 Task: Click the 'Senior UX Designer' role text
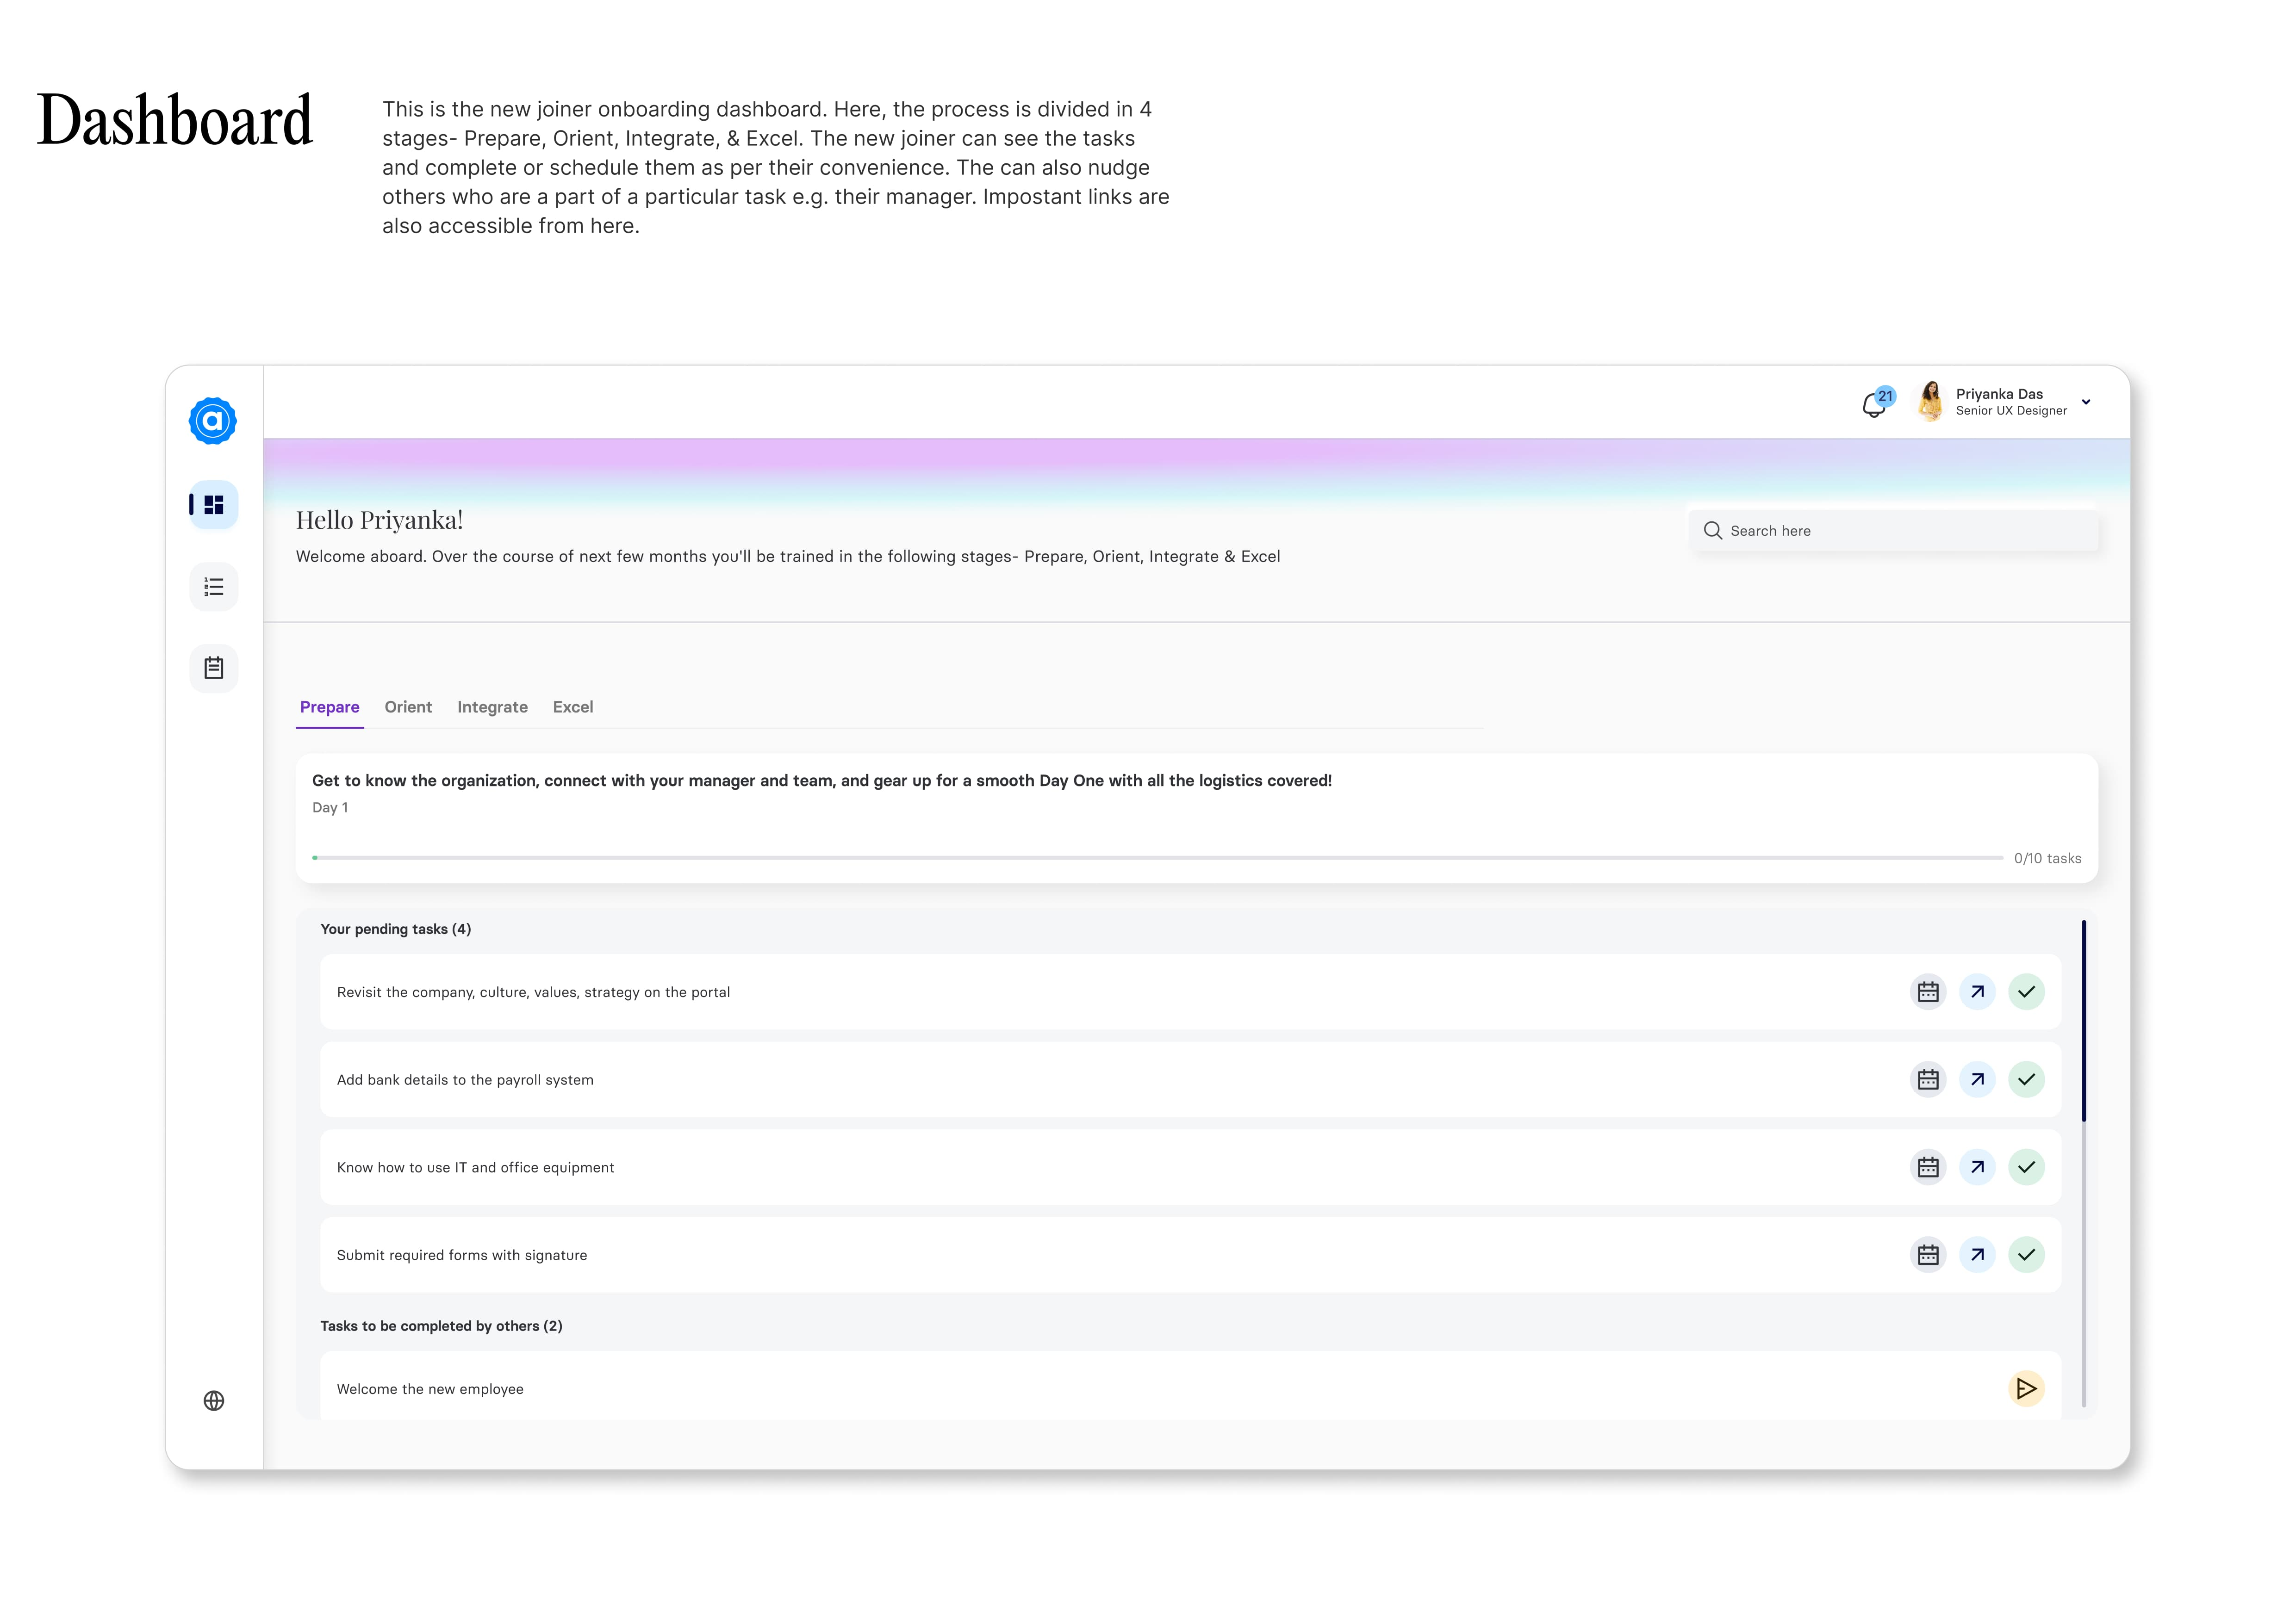[2011, 411]
